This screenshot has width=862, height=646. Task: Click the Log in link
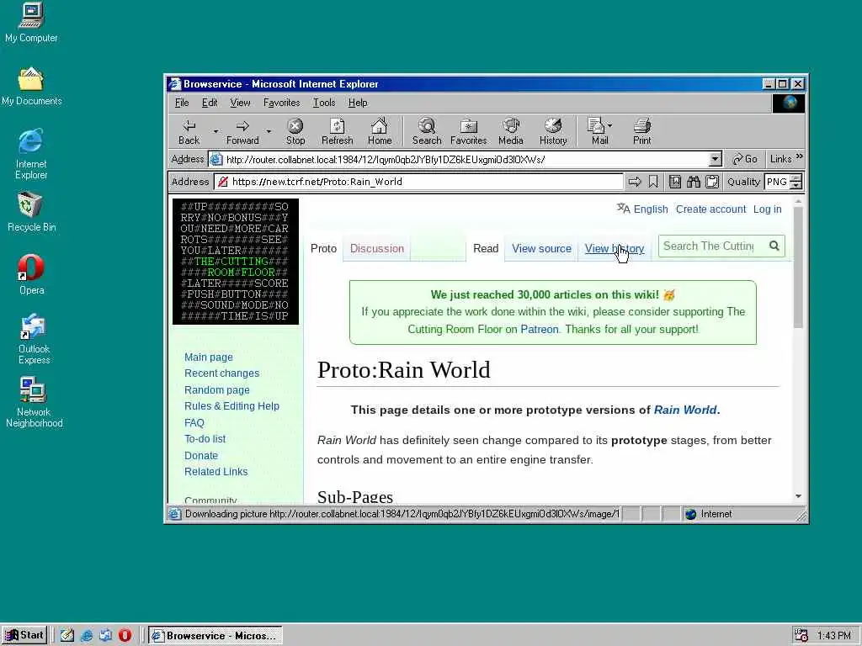(767, 209)
